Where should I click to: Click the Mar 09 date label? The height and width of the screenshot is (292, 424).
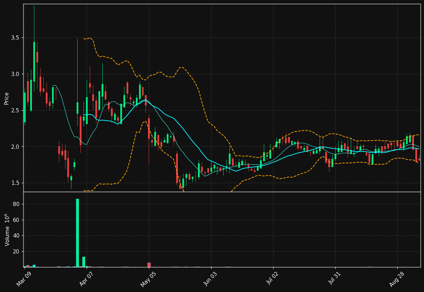click(x=23, y=279)
